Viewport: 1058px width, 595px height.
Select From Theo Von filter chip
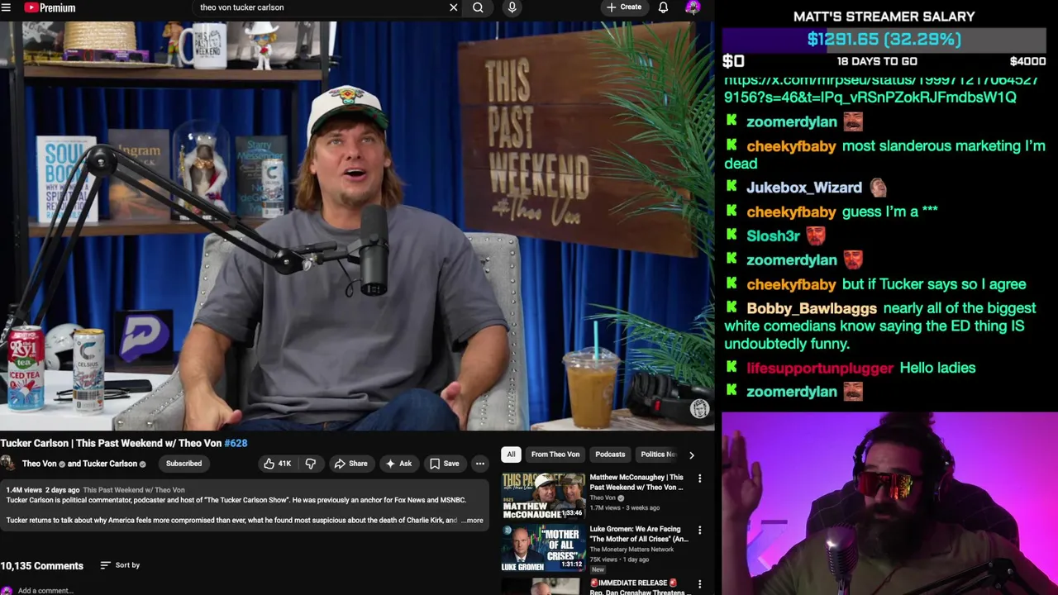(555, 455)
